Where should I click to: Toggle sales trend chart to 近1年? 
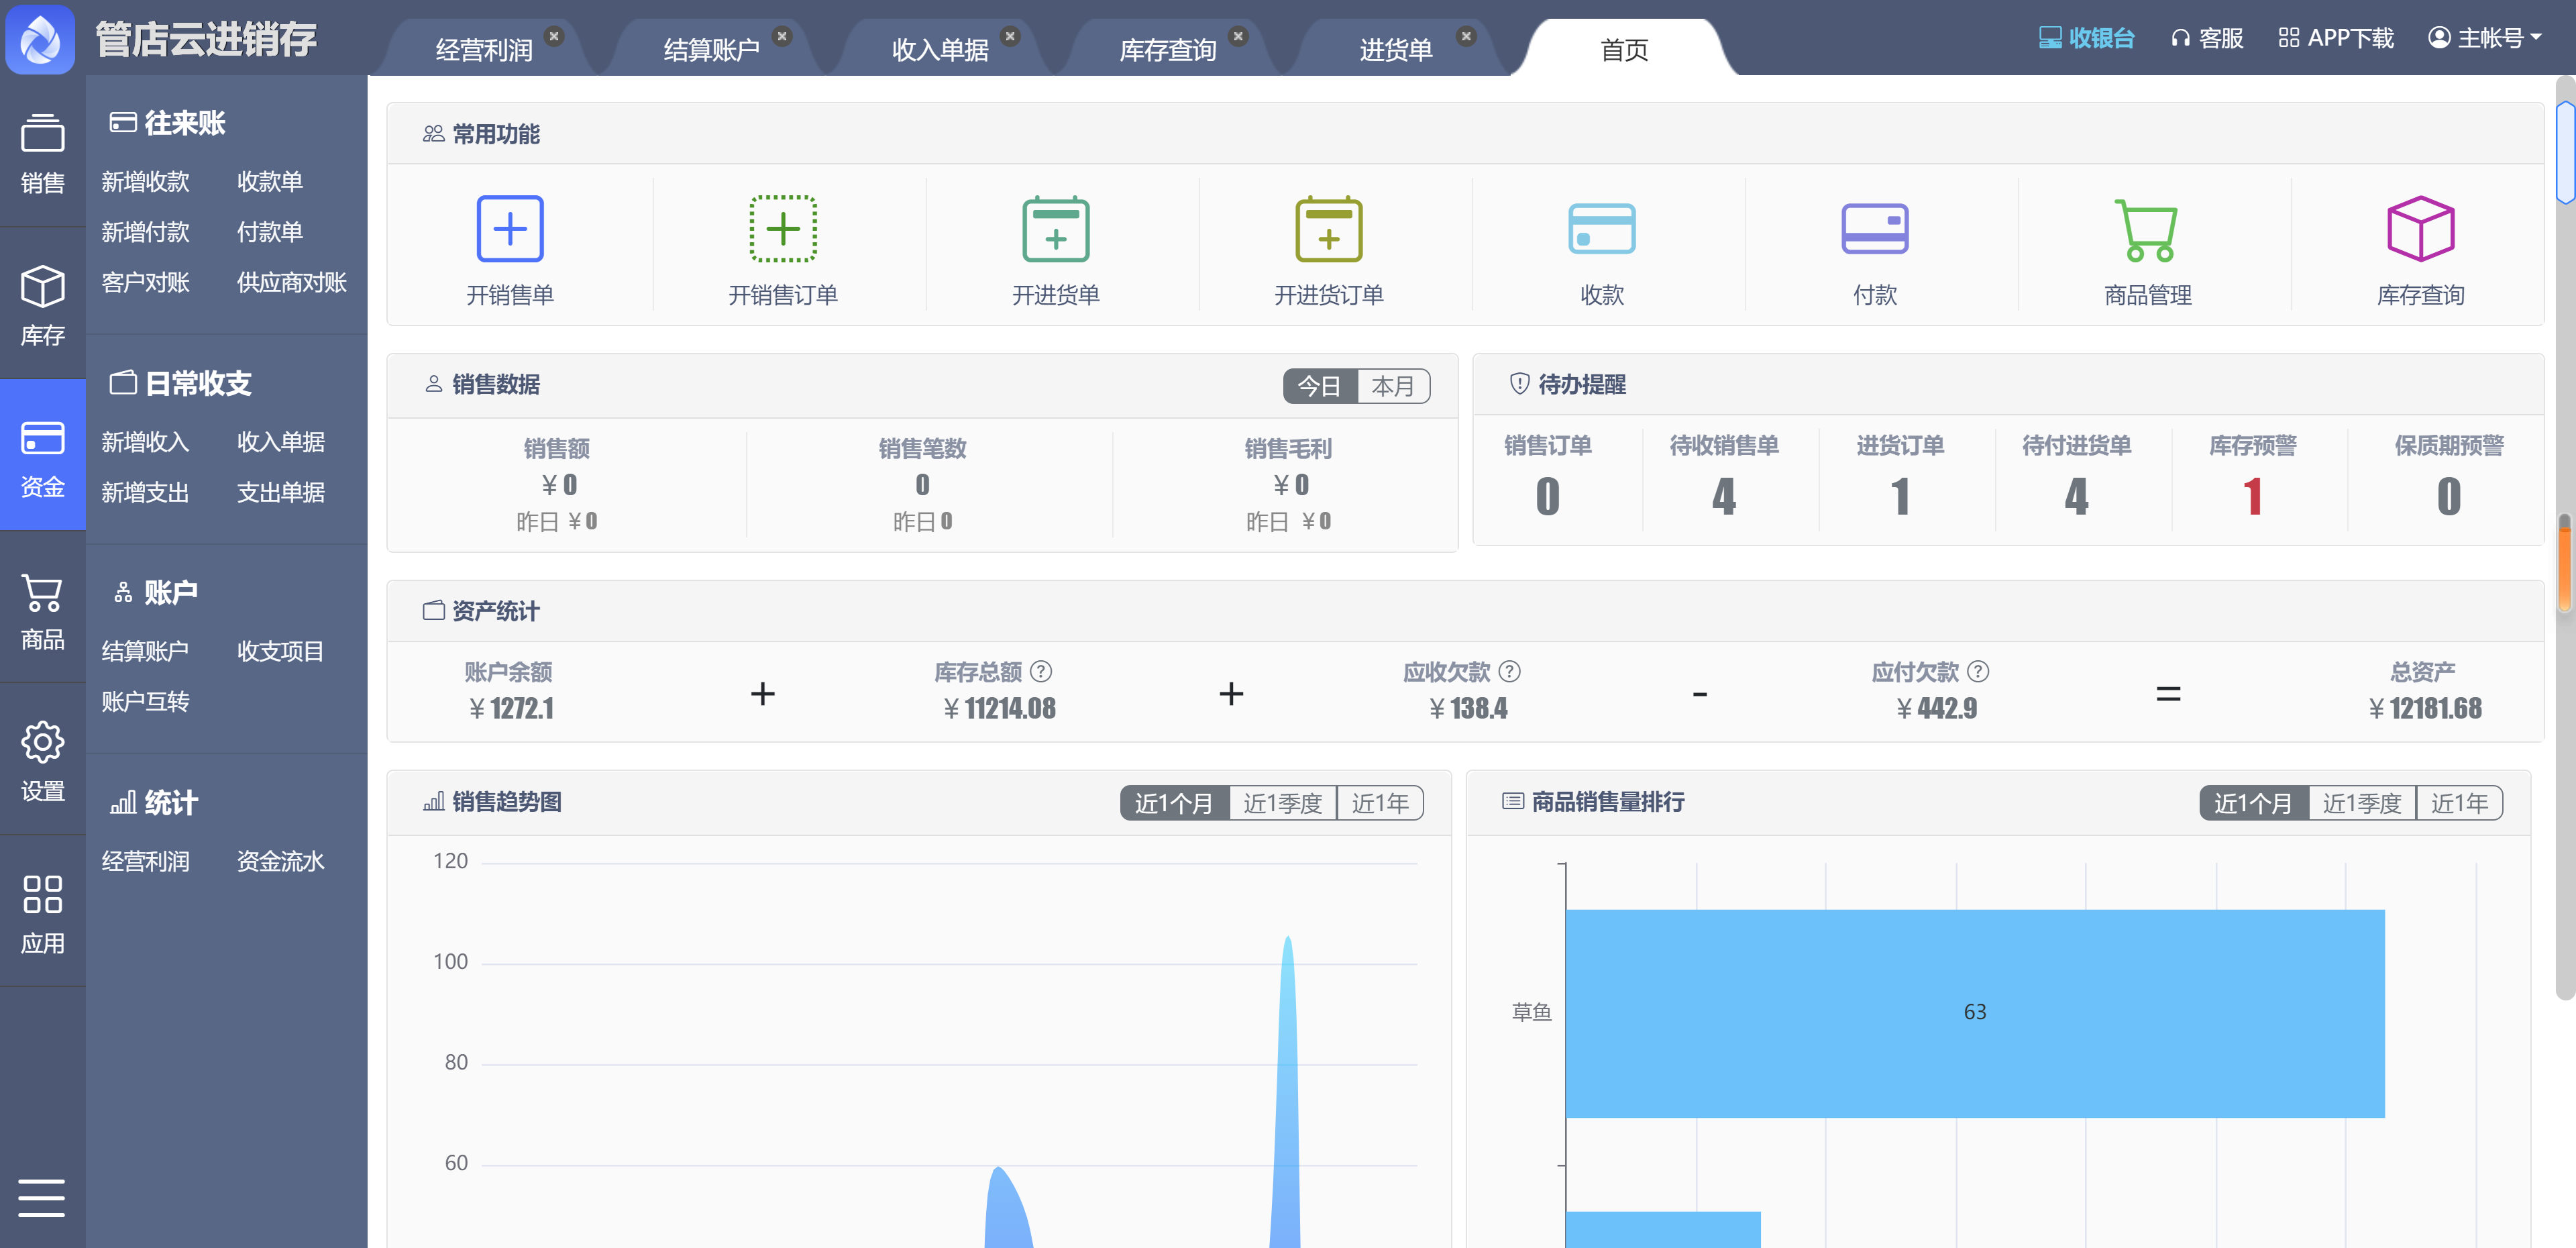coord(1381,802)
